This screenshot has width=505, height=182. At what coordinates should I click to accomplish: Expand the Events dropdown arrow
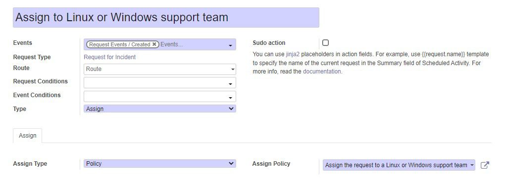coord(230,45)
